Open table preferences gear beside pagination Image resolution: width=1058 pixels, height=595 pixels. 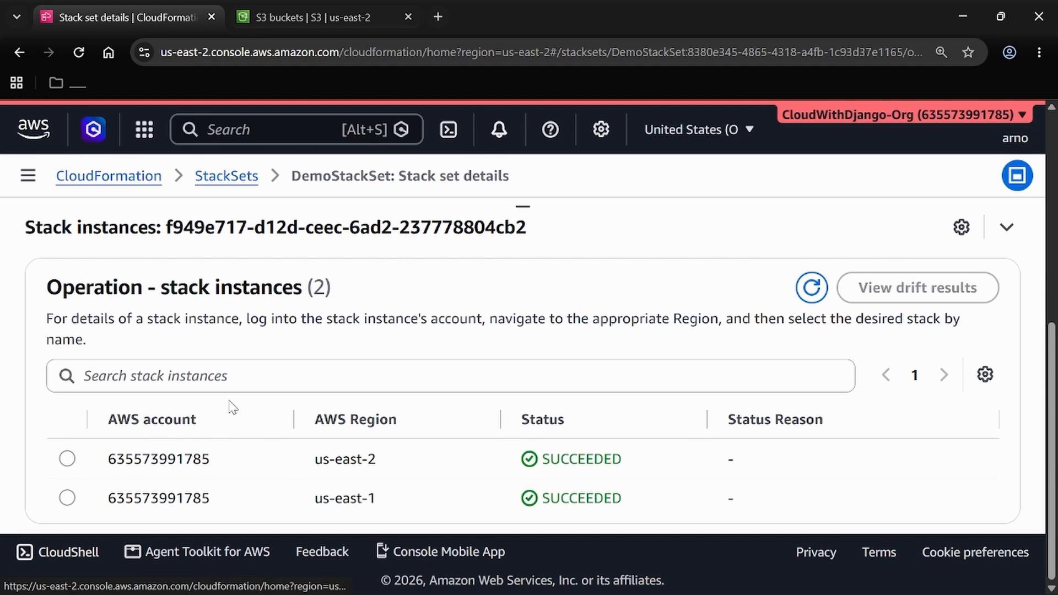pos(985,375)
